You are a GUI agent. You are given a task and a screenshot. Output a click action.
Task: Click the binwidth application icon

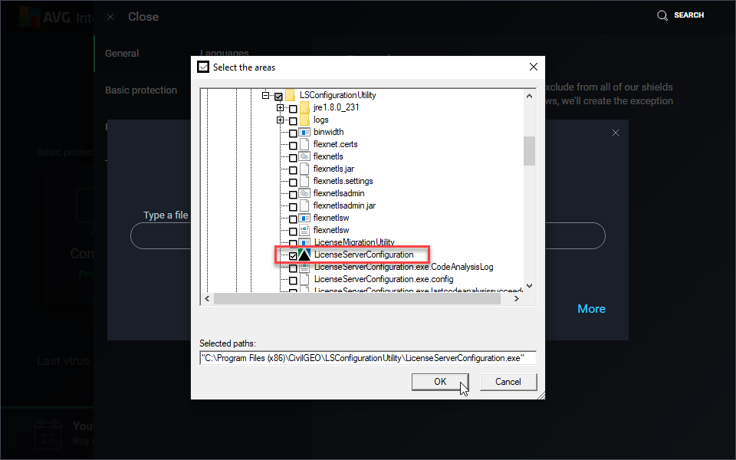[x=304, y=132]
